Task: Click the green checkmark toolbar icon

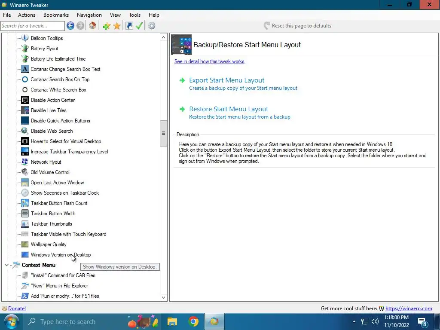Action: (x=139, y=26)
